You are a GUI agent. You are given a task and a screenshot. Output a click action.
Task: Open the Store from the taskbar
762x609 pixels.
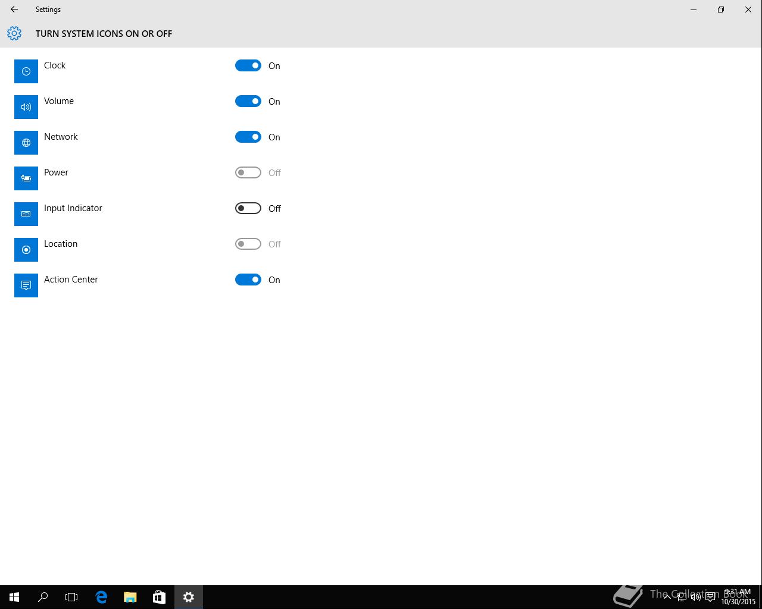tap(159, 597)
